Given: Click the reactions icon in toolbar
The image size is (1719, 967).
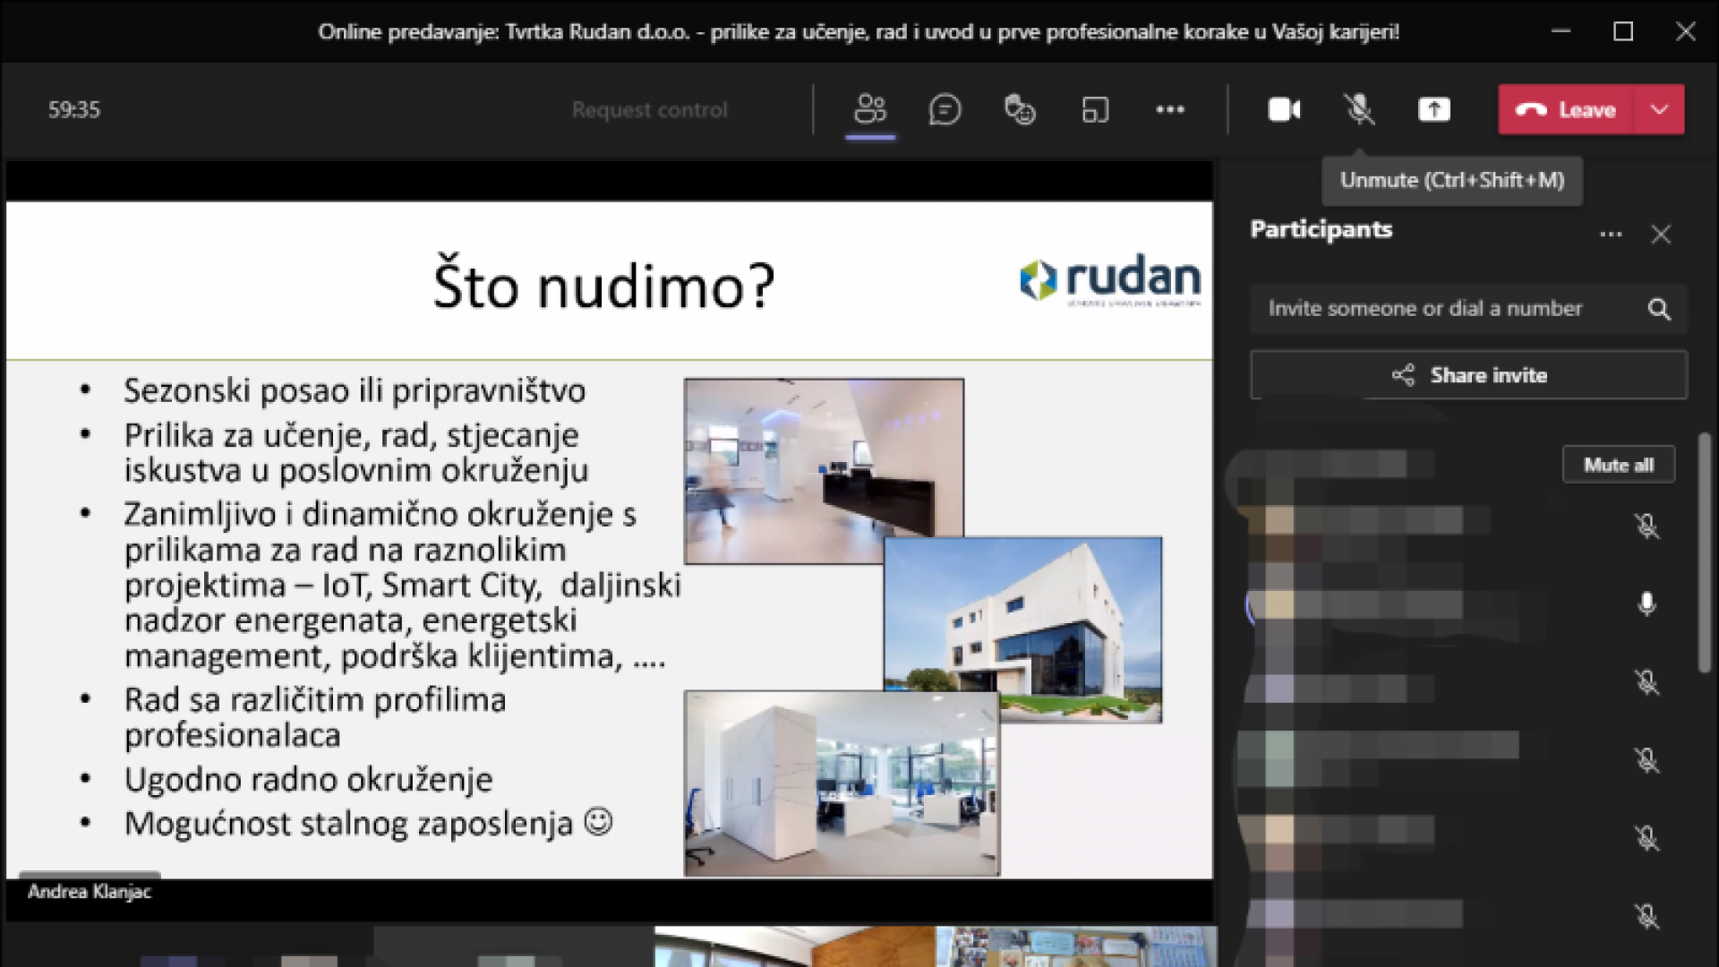Looking at the screenshot, I should [x=1020, y=110].
